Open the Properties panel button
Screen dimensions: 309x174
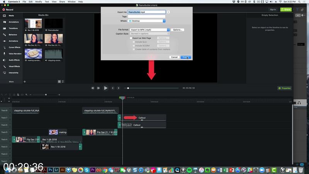(x=284, y=88)
